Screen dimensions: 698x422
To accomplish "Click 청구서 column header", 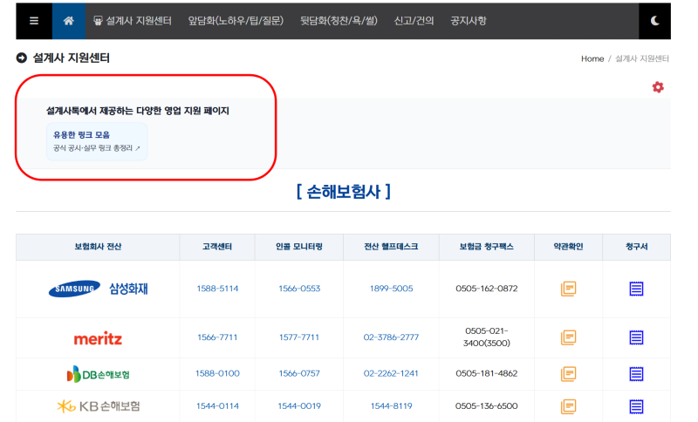I will tap(637, 247).
